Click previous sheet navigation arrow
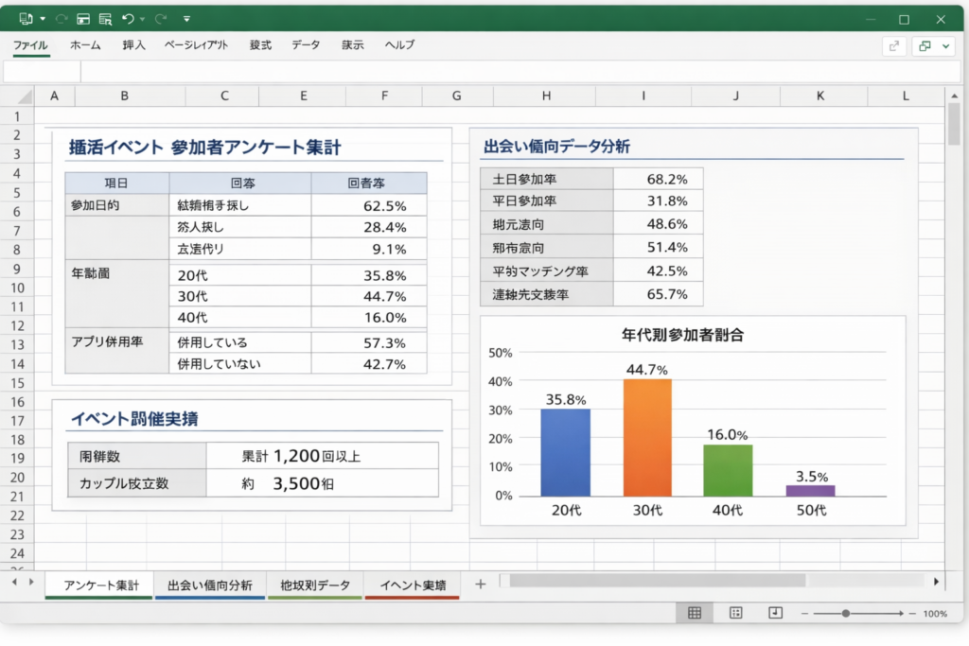This screenshot has height=646, width=969. (x=14, y=584)
